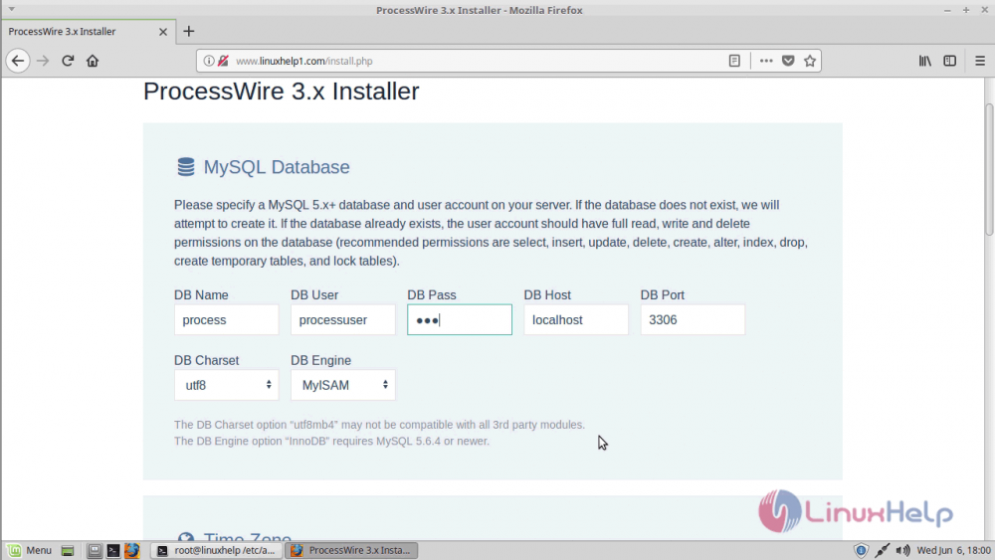Reload the installer page
The width and height of the screenshot is (995, 560).
[x=68, y=61]
